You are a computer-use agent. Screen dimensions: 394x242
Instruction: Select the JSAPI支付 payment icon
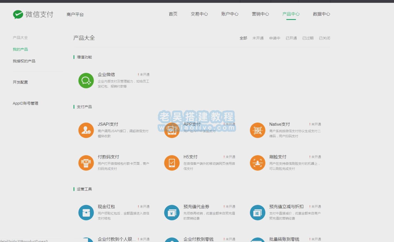pyautogui.click(x=86, y=130)
